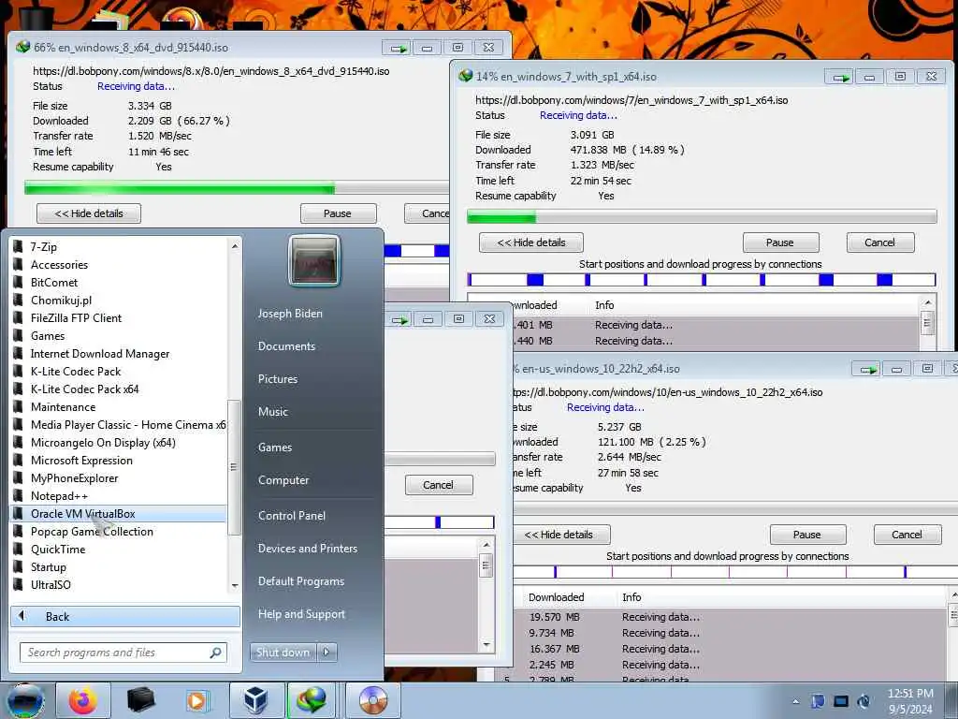Open Internet Download Manager from the taskbar

pos(312,700)
